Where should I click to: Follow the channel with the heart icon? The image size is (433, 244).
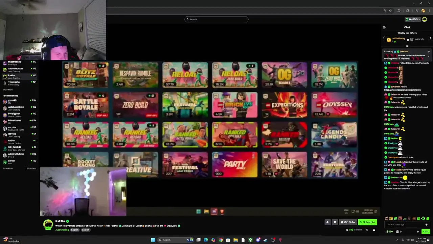(x=335, y=222)
